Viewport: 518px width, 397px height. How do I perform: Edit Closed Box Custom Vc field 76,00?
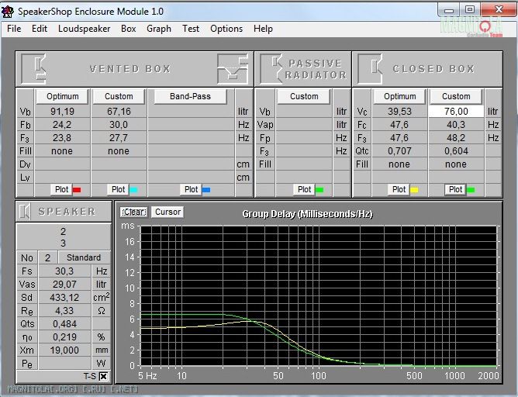[x=456, y=112]
